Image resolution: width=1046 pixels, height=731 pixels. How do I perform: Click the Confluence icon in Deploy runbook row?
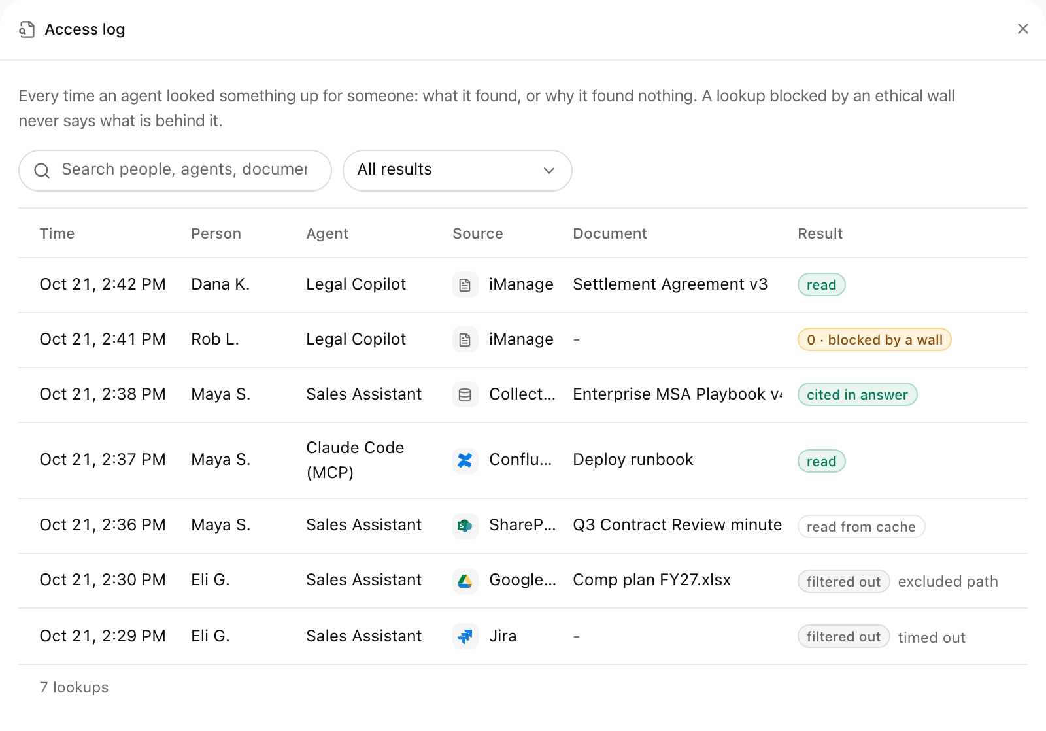(x=465, y=460)
